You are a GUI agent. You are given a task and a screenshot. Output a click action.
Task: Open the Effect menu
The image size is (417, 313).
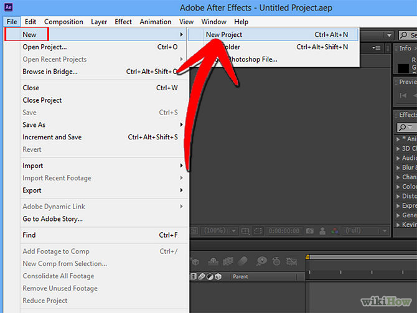tap(123, 22)
